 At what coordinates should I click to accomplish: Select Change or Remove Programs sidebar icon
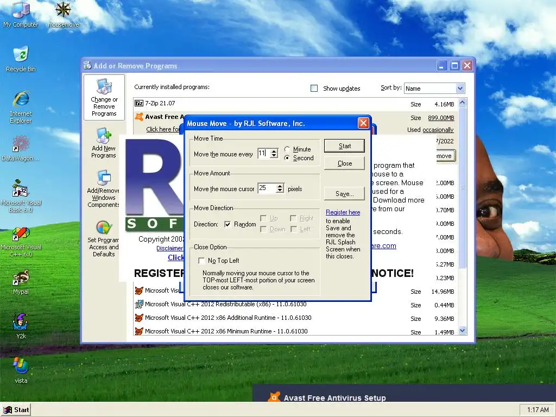104,98
